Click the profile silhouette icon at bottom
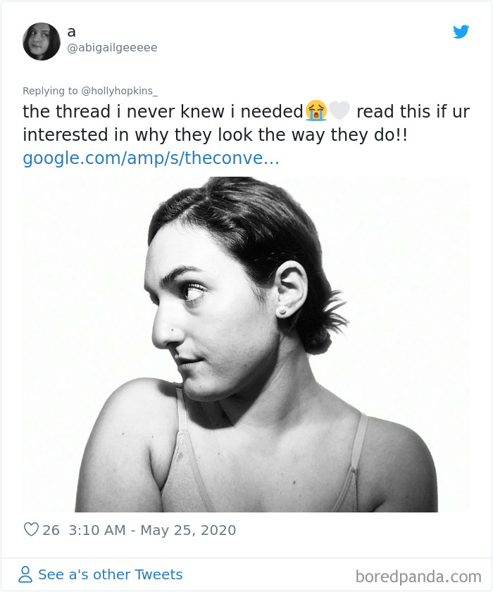The height and width of the screenshot is (592, 493). click(24, 575)
